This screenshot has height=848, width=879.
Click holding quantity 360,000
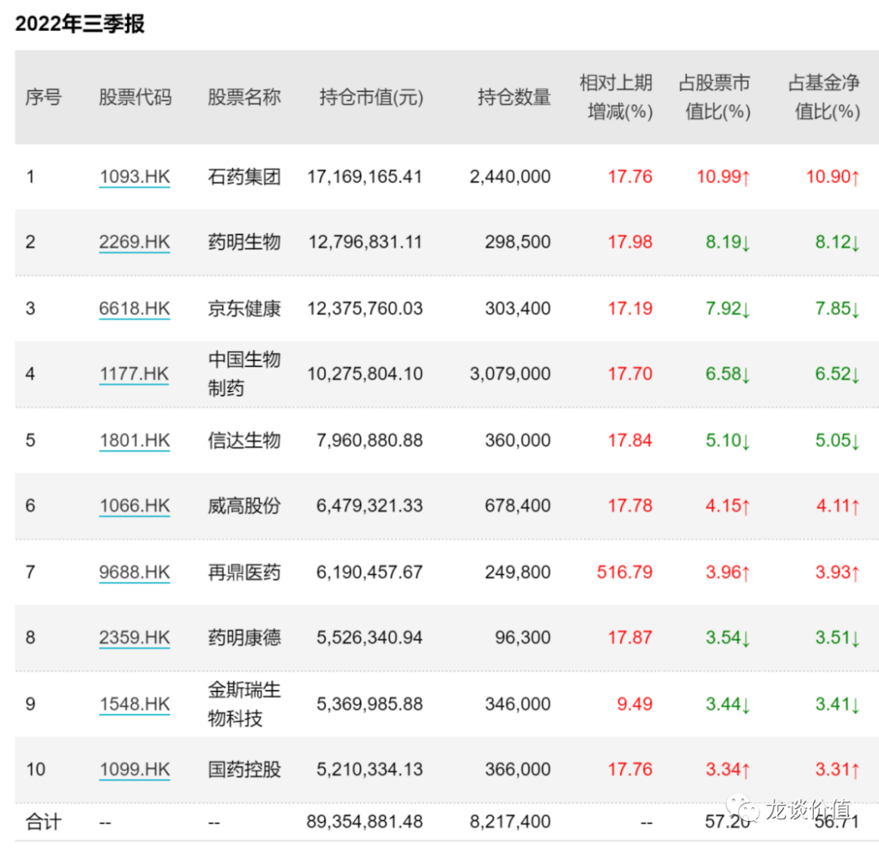point(518,440)
